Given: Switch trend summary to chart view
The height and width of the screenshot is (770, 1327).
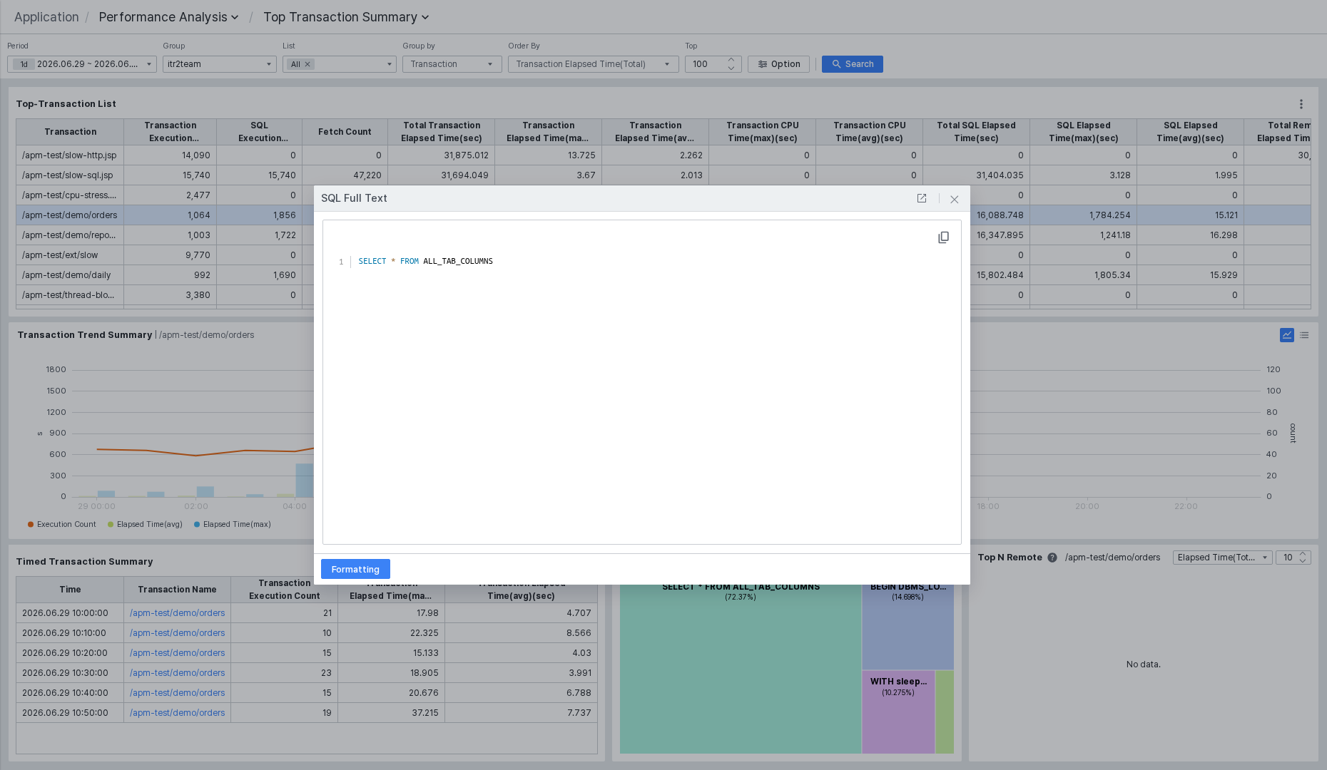Looking at the screenshot, I should 1287,335.
